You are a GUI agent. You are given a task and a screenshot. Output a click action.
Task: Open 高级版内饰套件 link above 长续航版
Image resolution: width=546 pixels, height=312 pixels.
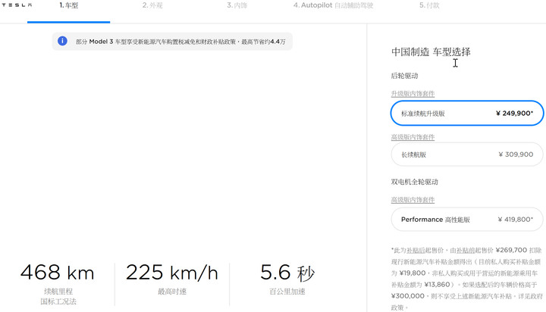click(x=413, y=137)
